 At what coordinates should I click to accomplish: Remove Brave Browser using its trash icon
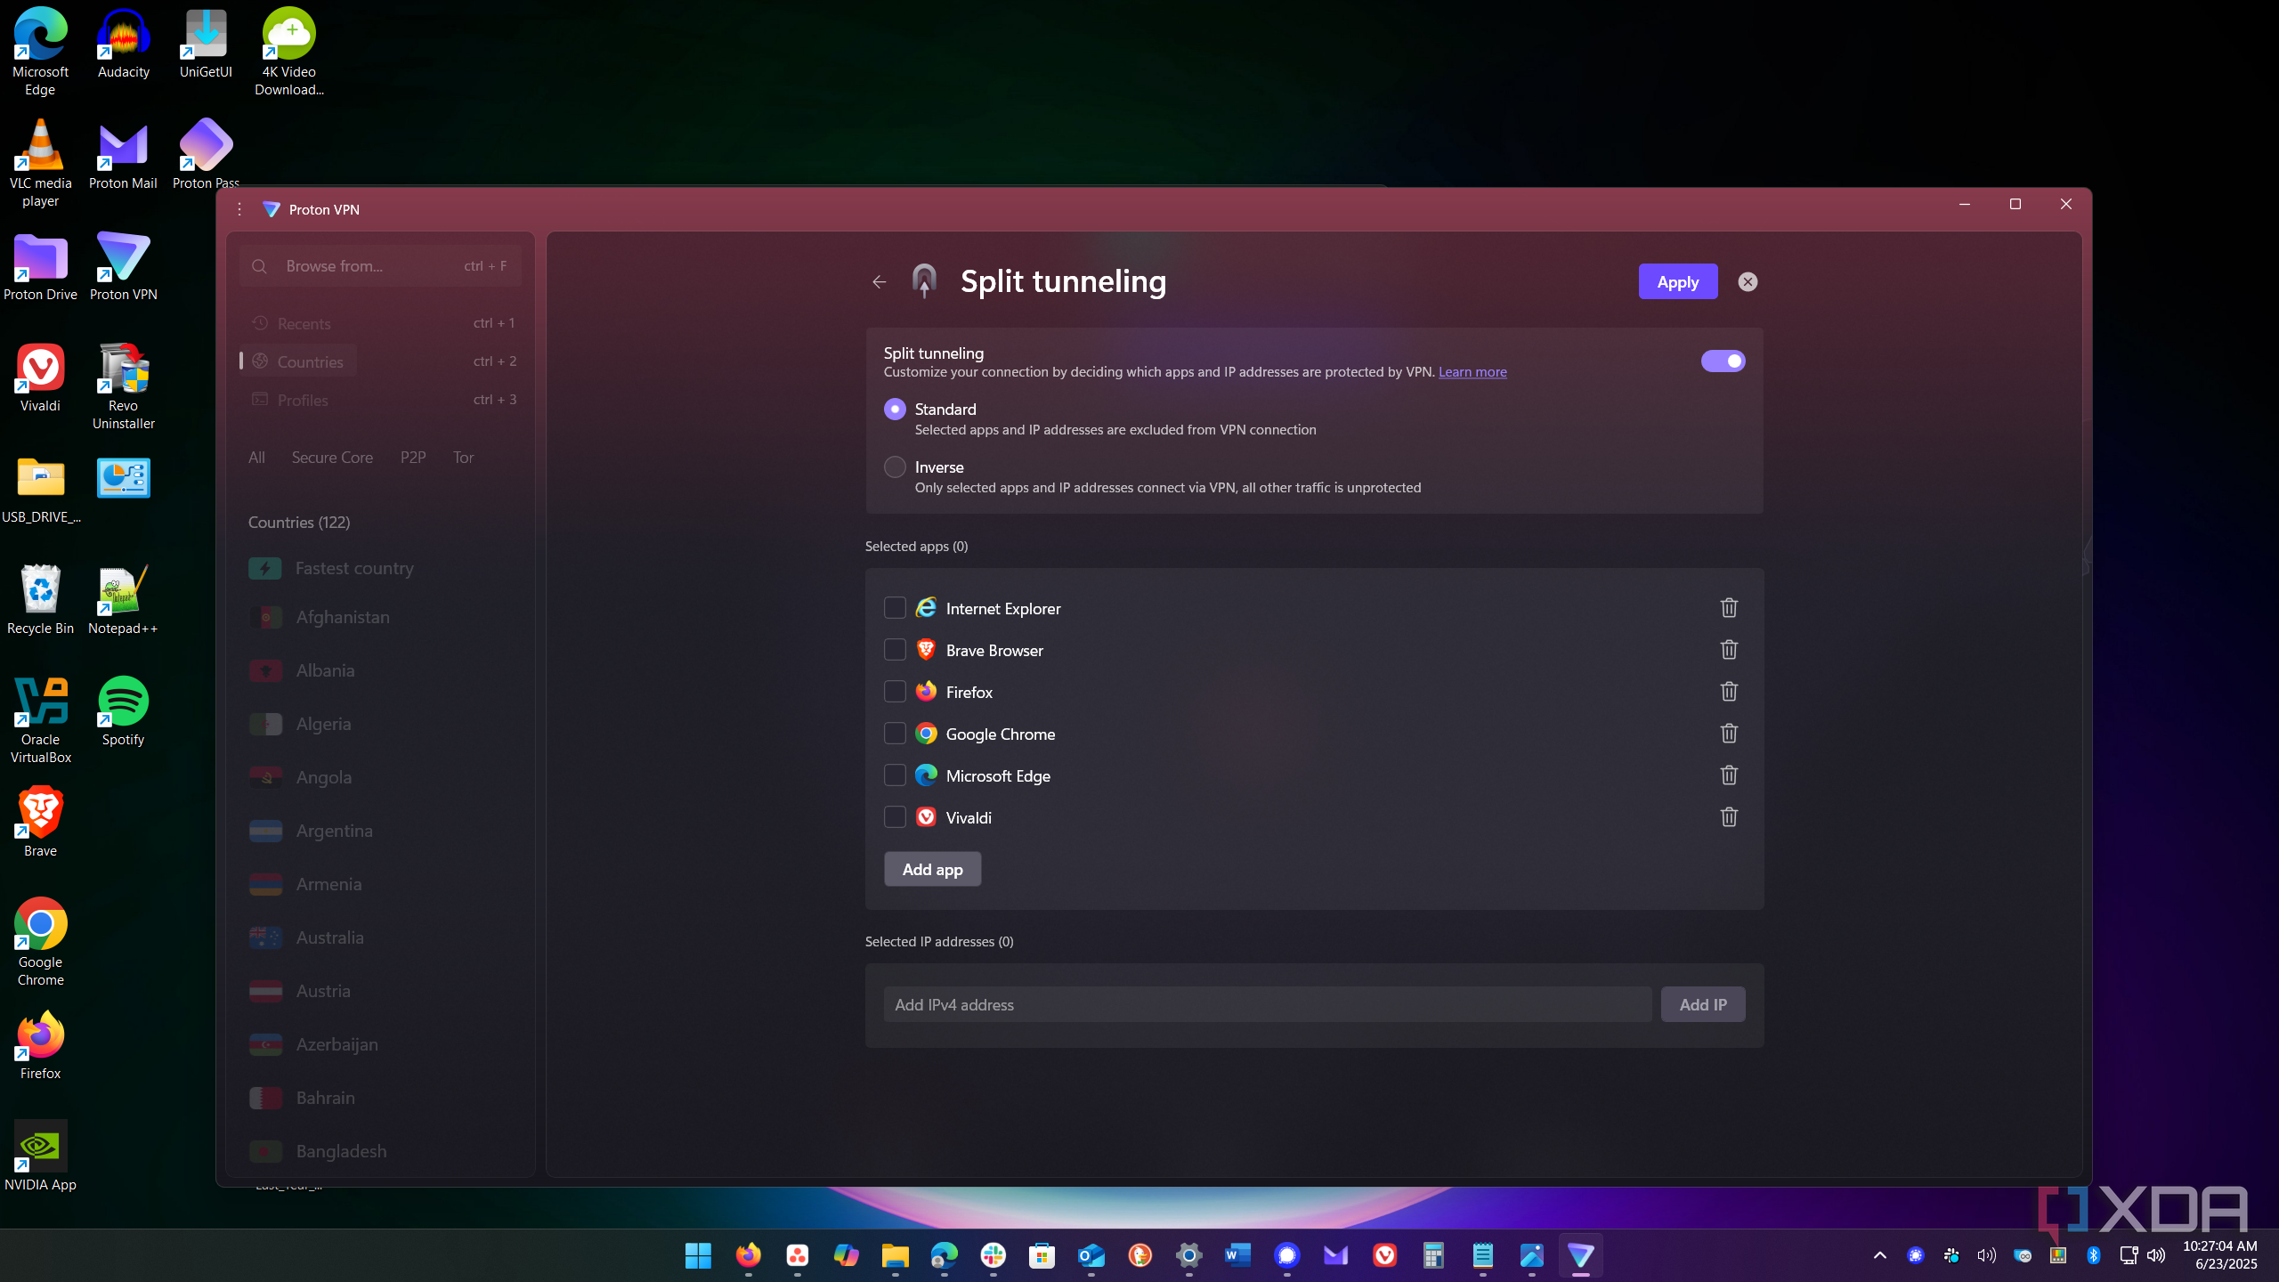pos(1729,650)
